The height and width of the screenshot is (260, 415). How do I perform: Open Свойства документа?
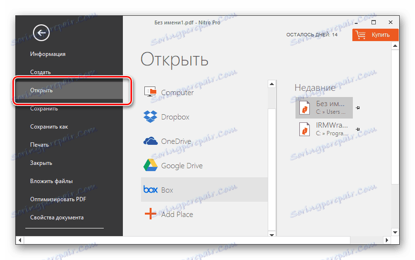56,217
